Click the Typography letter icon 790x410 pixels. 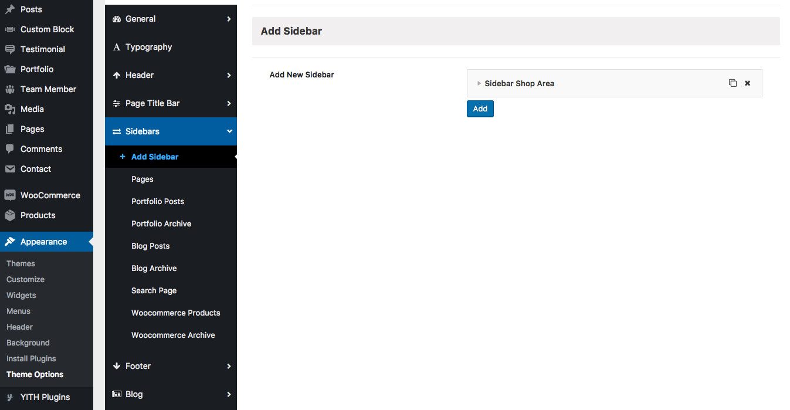pyautogui.click(x=117, y=47)
